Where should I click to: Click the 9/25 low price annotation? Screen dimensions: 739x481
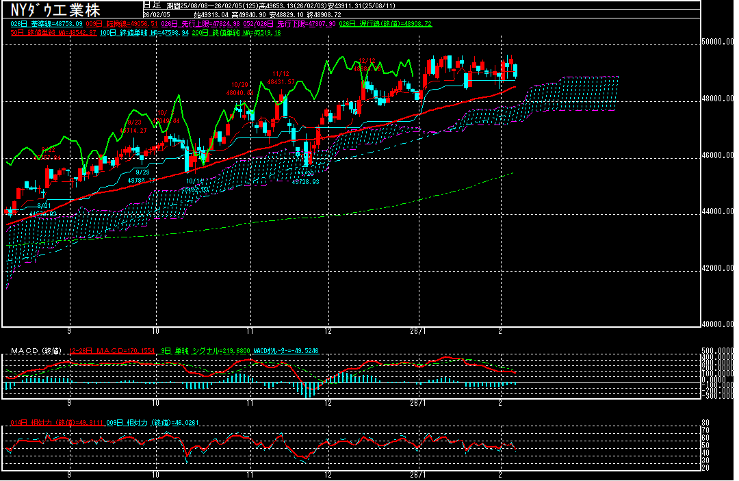[x=142, y=176]
